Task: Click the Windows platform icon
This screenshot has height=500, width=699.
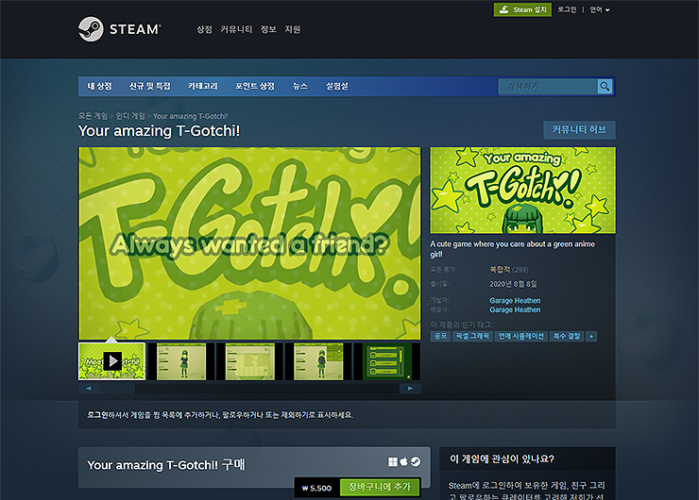Action: pyautogui.click(x=393, y=461)
